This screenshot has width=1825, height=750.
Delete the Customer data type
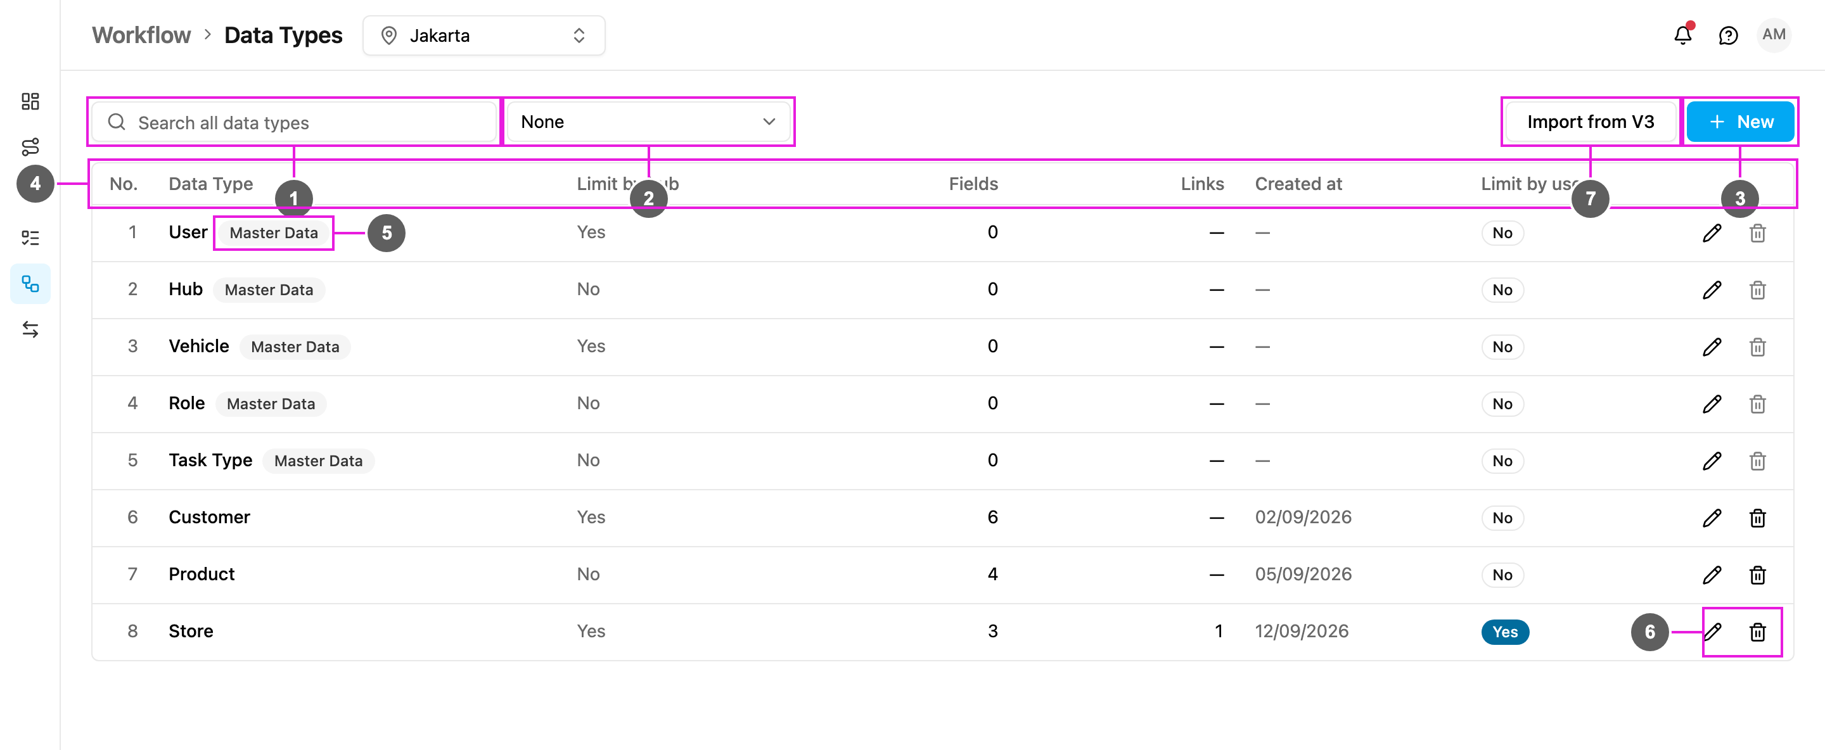click(x=1757, y=518)
